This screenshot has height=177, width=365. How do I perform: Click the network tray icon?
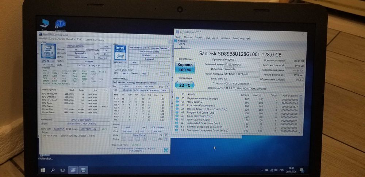coord(272,170)
